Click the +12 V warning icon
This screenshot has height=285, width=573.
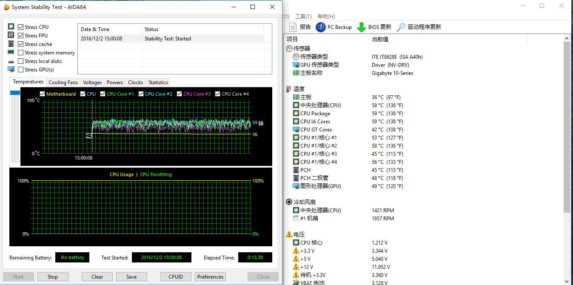click(296, 267)
